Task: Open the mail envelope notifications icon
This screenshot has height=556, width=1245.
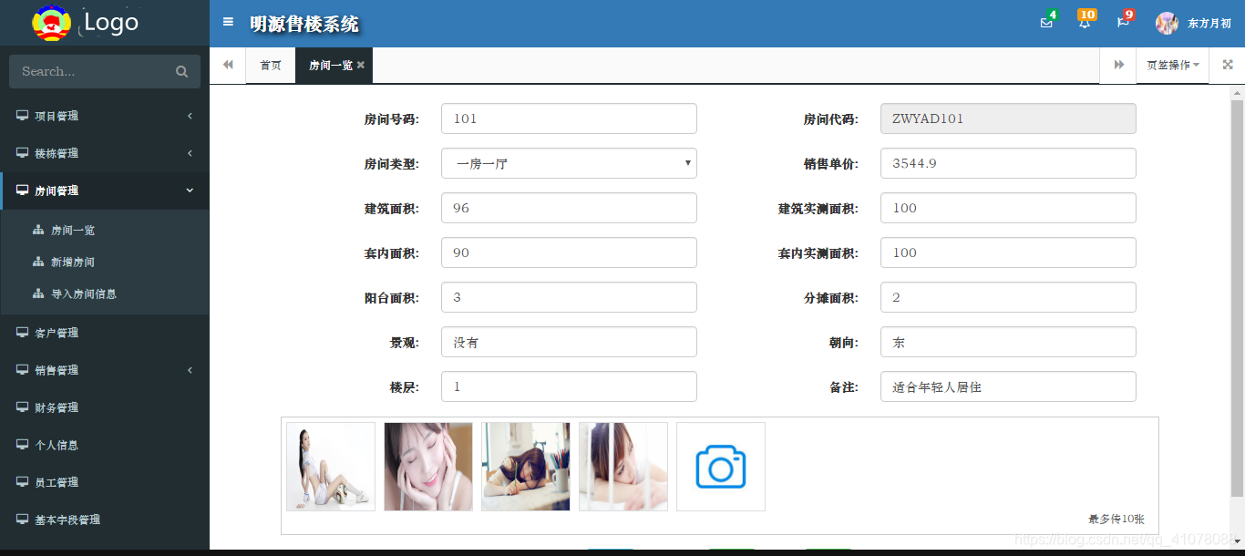Action: (x=1046, y=23)
